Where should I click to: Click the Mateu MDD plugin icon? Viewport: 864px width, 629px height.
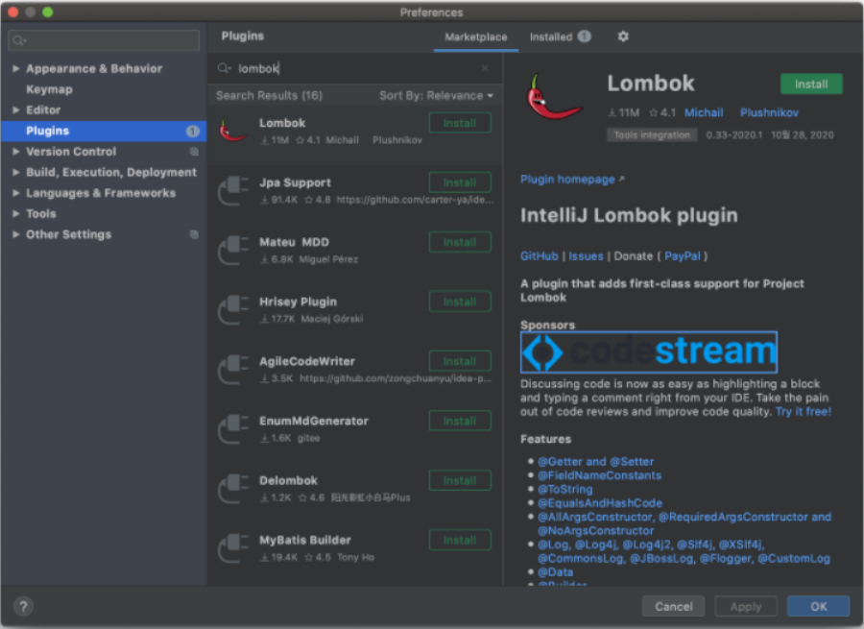tap(233, 250)
